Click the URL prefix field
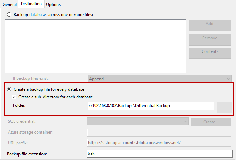 [x=159, y=143]
